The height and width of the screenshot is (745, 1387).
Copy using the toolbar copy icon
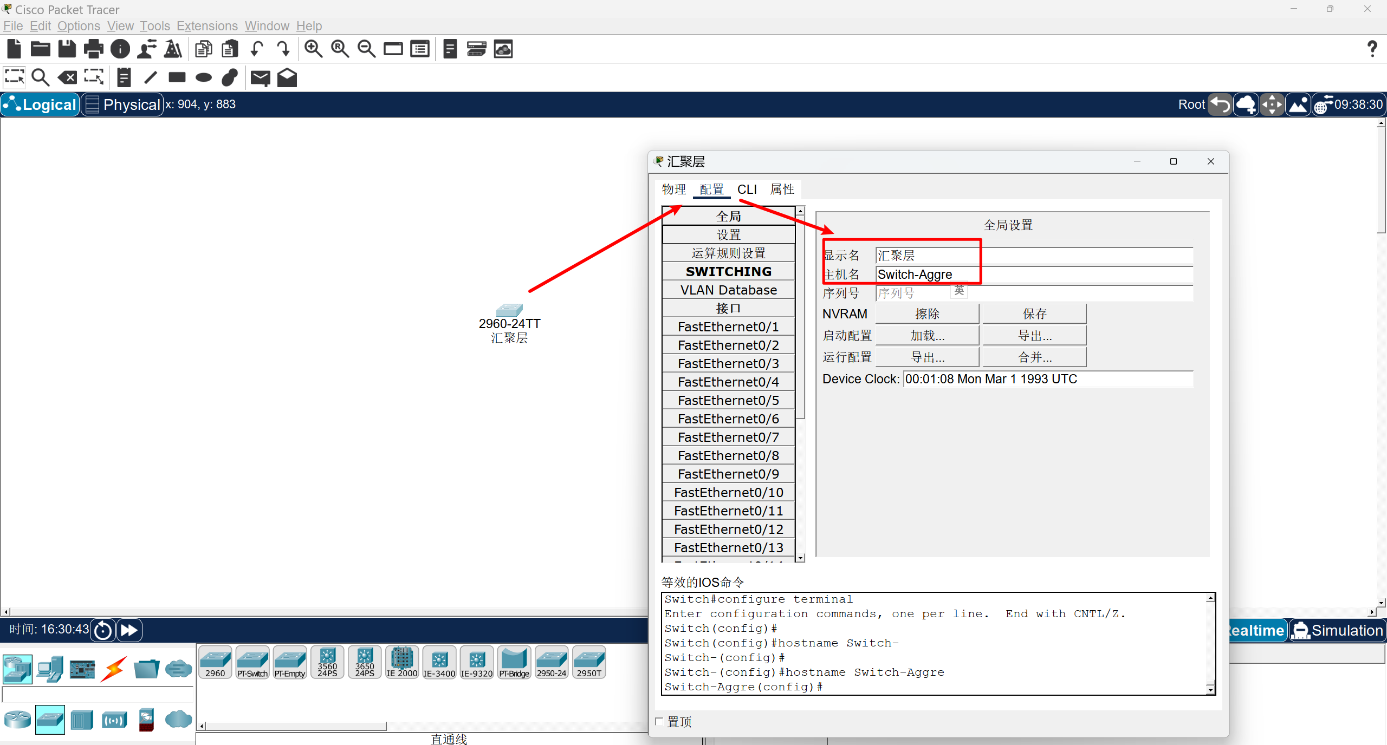click(204, 49)
